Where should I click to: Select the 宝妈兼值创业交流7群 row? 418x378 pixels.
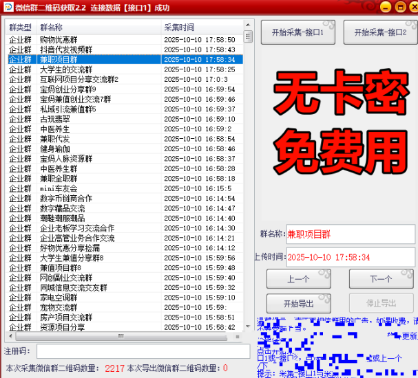click(124, 99)
